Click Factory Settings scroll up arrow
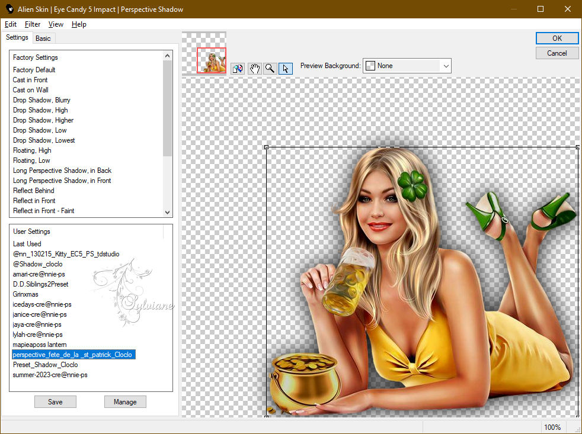The image size is (582, 434). pos(167,56)
